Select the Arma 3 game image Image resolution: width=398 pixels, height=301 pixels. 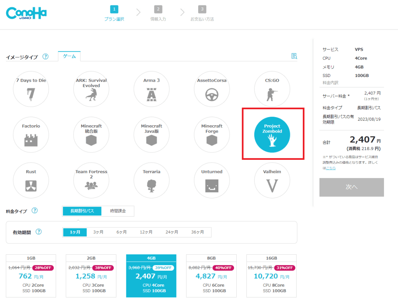click(152, 89)
